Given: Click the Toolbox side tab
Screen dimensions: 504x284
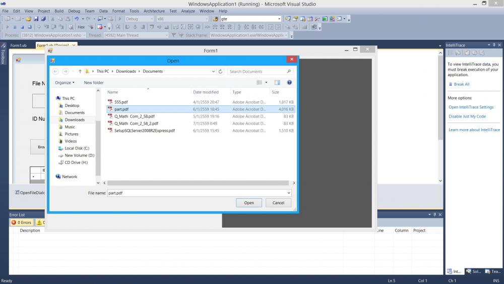Looking at the screenshot, I should pos(3,54).
